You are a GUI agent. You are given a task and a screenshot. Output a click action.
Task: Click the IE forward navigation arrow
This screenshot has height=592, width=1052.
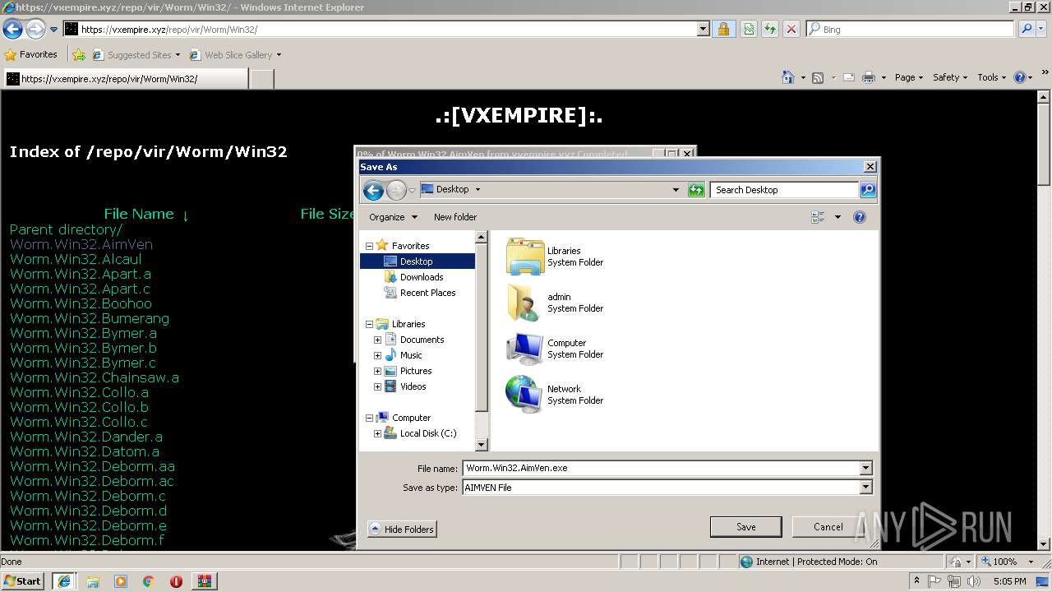[x=35, y=29]
